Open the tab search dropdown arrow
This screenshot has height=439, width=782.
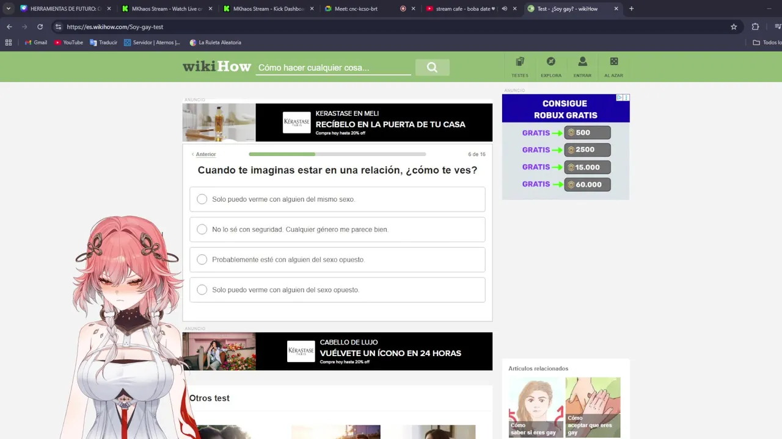click(8, 9)
